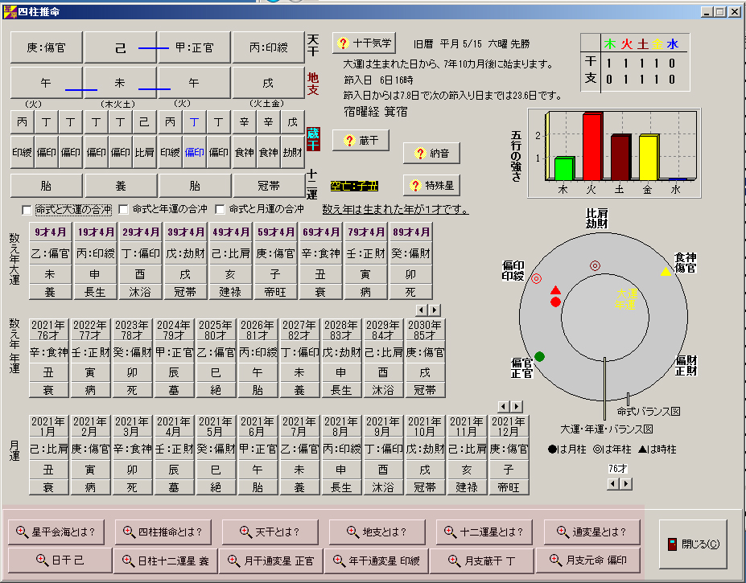Click the magnifier icon beside 十二運星とは？
Viewport: 746px width, 583px height.
click(x=450, y=532)
